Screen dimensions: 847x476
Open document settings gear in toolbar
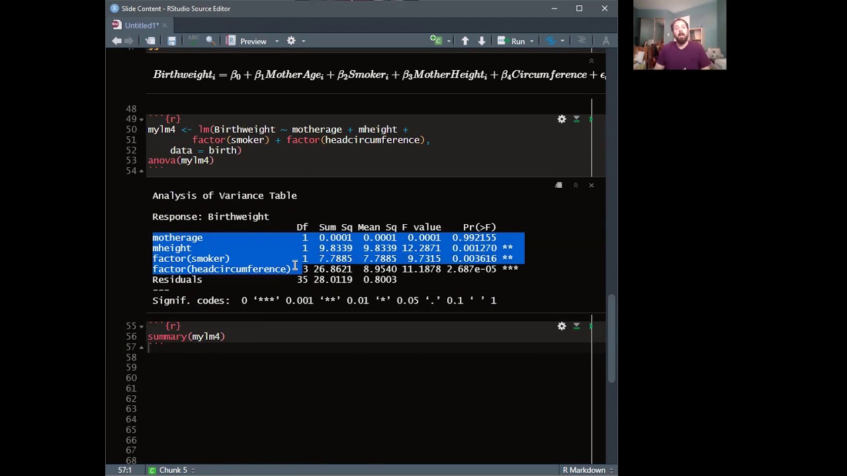tap(291, 41)
